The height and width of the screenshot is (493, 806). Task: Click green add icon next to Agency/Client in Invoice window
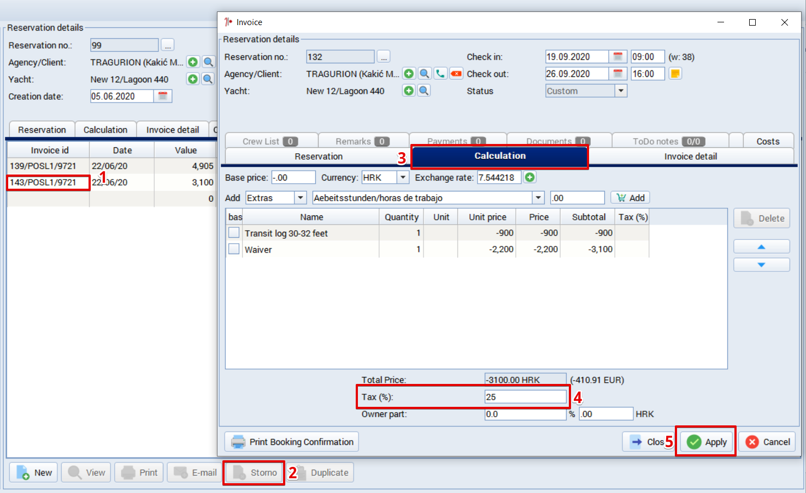click(x=409, y=74)
